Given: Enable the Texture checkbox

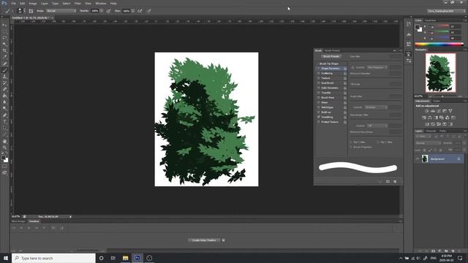Looking at the screenshot, I should pyautogui.click(x=319, y=78).
